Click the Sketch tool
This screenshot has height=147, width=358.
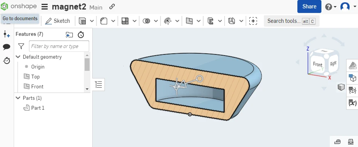(x=58, y=21)
